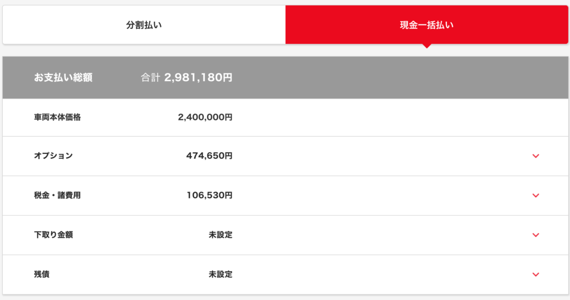The image size is (570, 300).
Task: Click the 税金・諸費用 row label
Action: point(57,196)
